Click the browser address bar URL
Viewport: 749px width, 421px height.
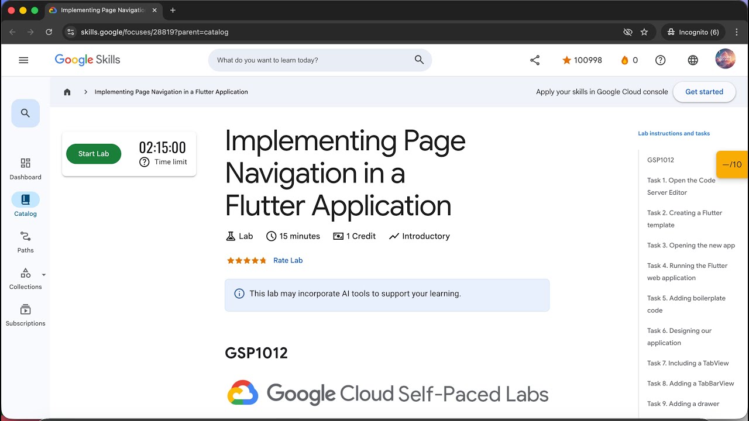click(x=154, y=32)
